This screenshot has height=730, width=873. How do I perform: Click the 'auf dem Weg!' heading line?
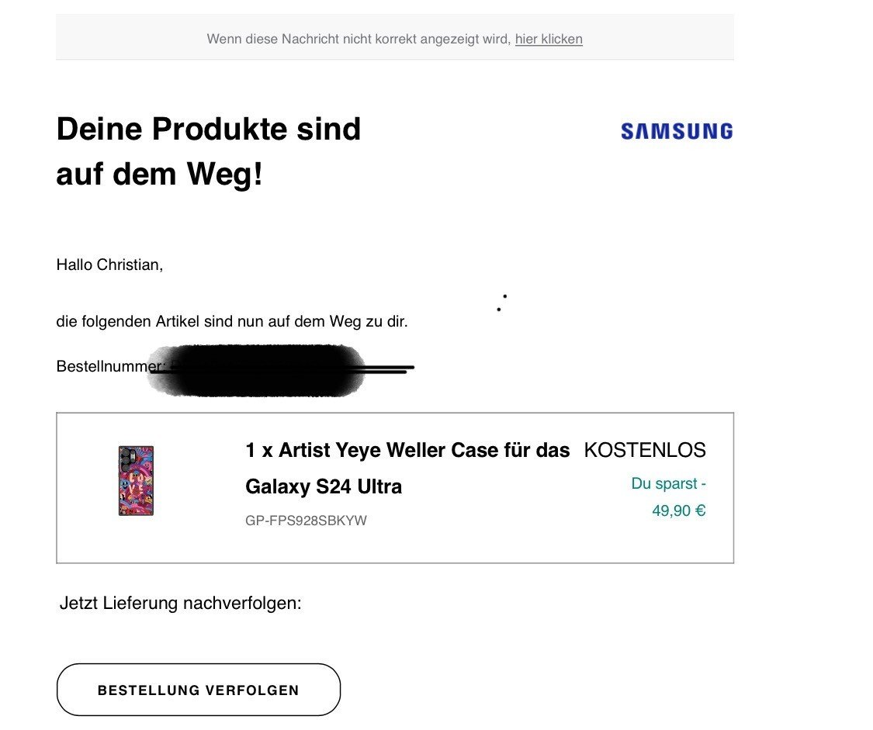(x=159, y=174)
